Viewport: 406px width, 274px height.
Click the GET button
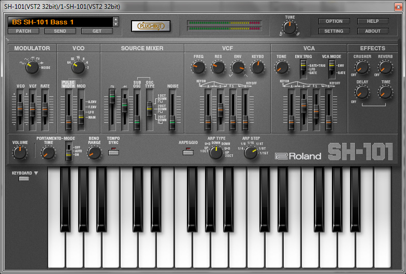click(x=97, y=31)
